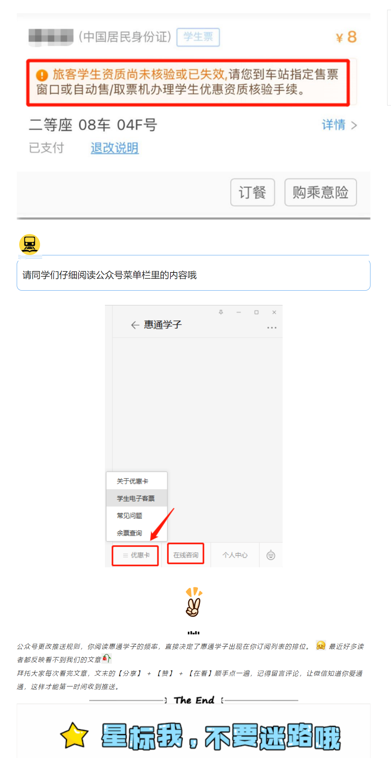391x758 pixels.
Task: Click the back arrow beside 惠通学子
Action: pos(135,325)
